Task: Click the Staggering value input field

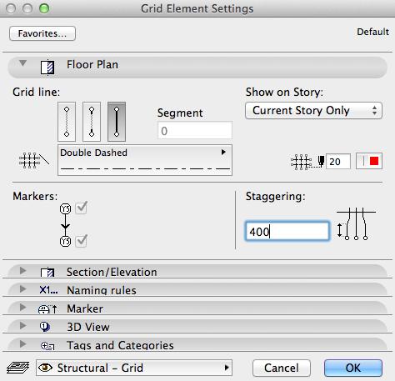Action: pyautogui.click(x=287, y=231)
